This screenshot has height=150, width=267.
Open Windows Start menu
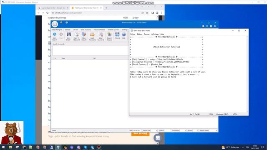pyautogui.click(x=3, y=147)
